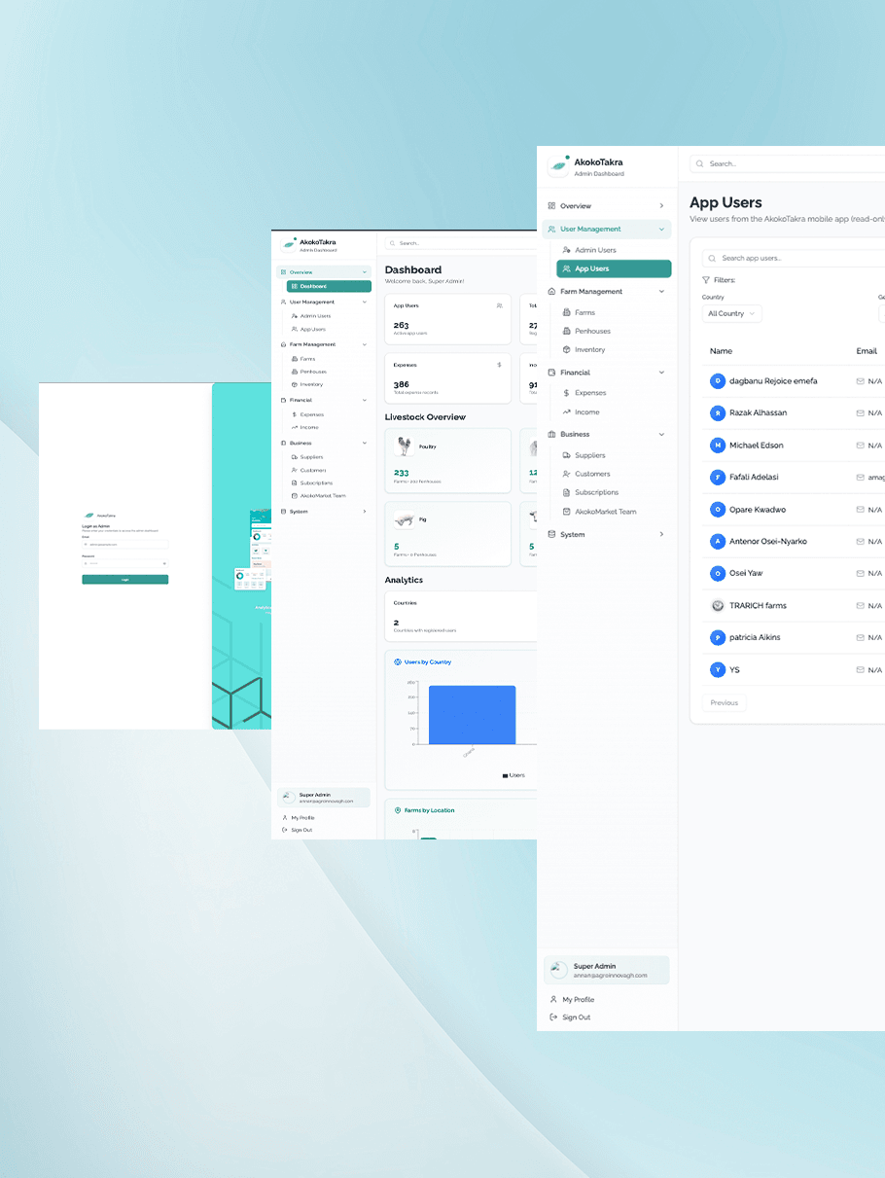885x1178 pixels.
Task: Open the Subscriptions icon under Business
Action: [x=569, y=492]
